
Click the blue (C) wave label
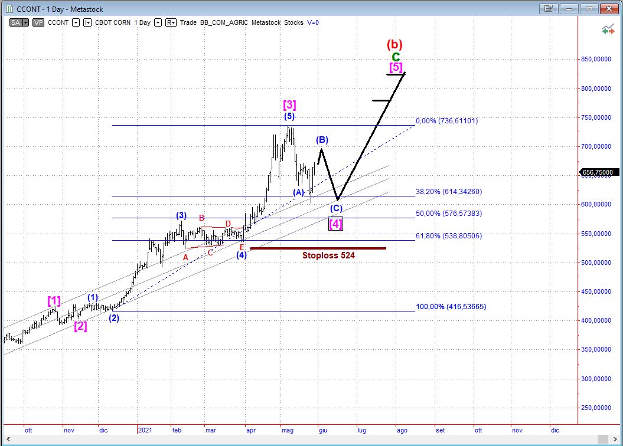click(x=336, y=208)
